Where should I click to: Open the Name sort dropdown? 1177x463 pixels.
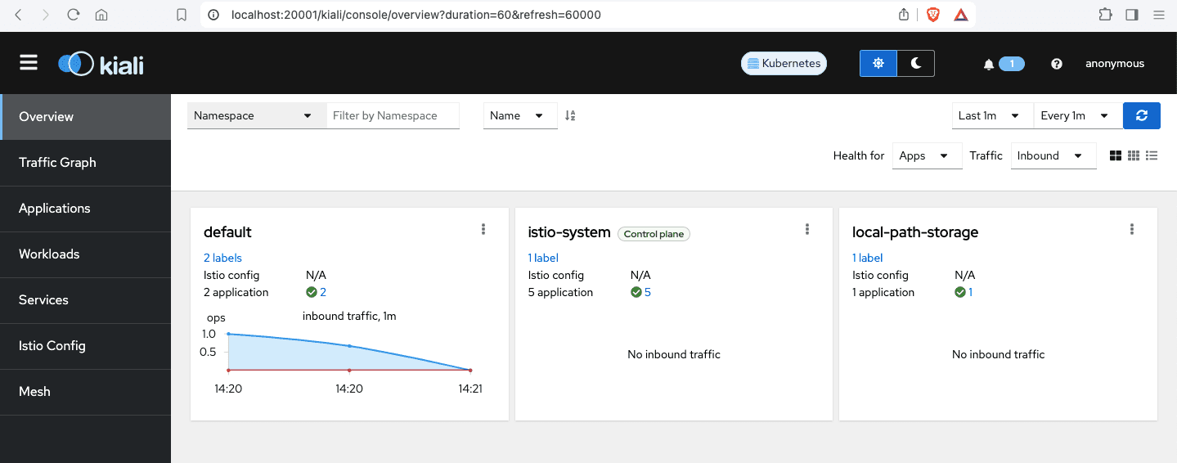tap(520, 115)
